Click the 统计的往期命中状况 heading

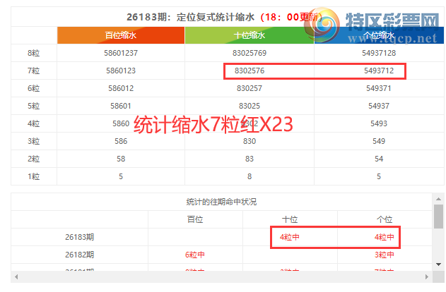(221, 202)
